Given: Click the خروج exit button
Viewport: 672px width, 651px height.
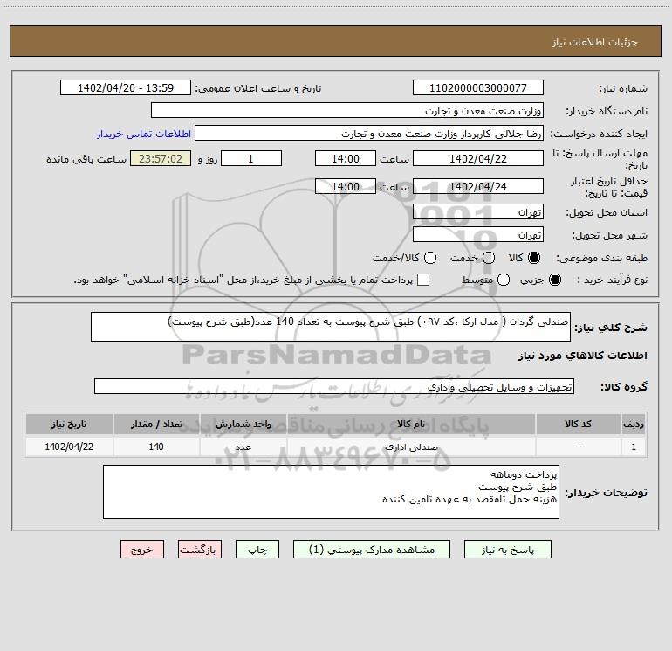Looking at the screenshot, I should pyautogui.click(x=142, y=550).
